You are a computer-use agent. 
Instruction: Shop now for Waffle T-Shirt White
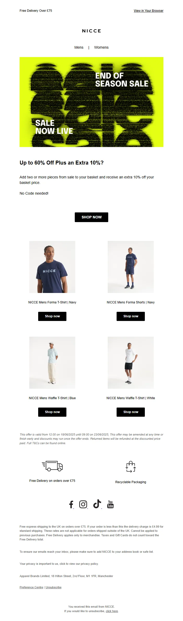[x=131, y=412]
